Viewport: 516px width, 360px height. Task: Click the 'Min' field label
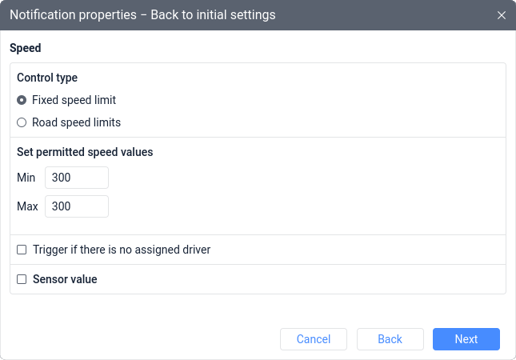(x=26, y=178)
